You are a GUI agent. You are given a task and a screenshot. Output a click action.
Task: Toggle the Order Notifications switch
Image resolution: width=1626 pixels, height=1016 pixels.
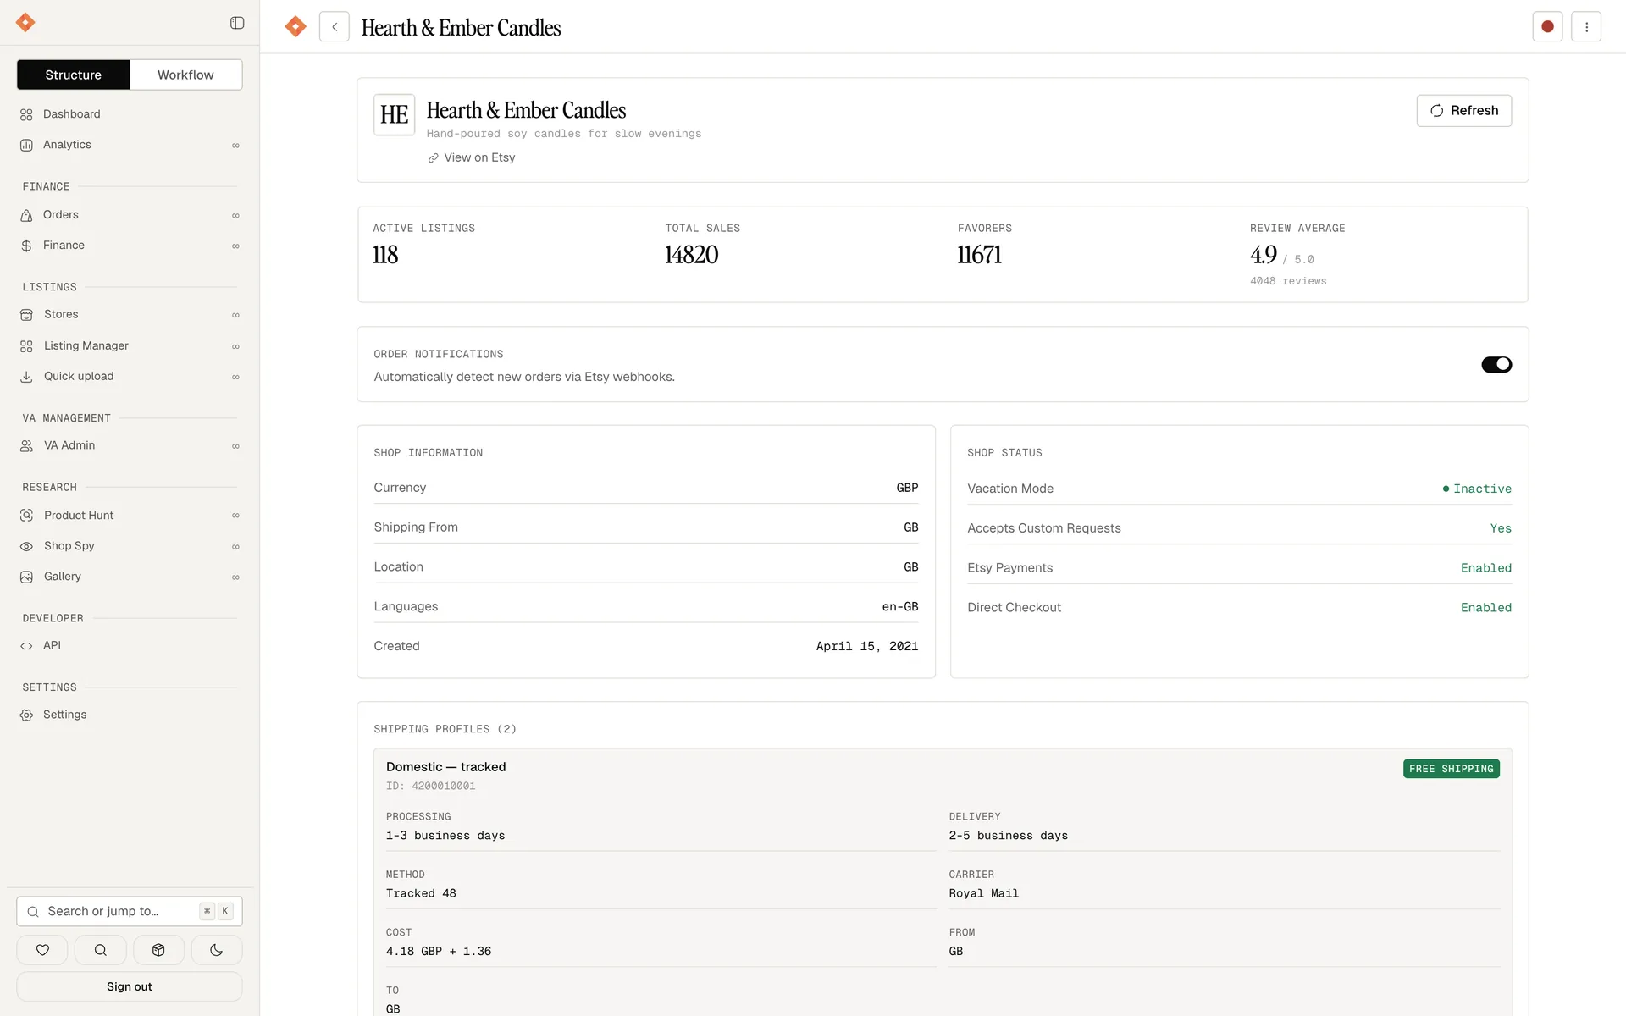click(x=1496, y=364)
